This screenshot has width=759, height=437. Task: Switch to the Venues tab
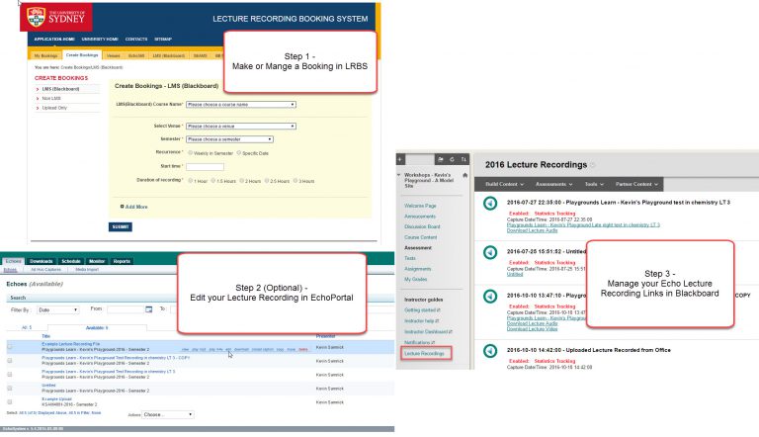click(114, 55)
